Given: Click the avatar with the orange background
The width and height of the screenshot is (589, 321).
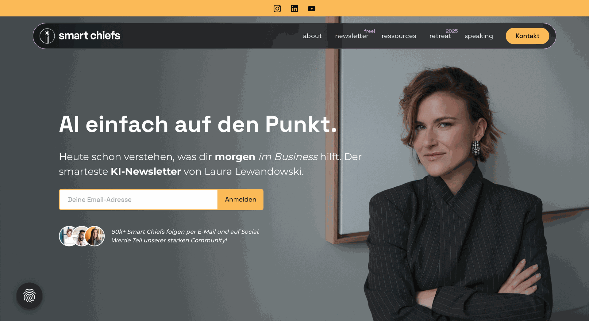Looking at the screenshot, I should [x=95, y=236].
